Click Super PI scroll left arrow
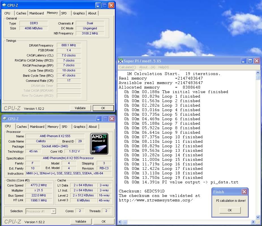Image resolution: width=262 pixels, height=226 pixels. click(120, 222)
